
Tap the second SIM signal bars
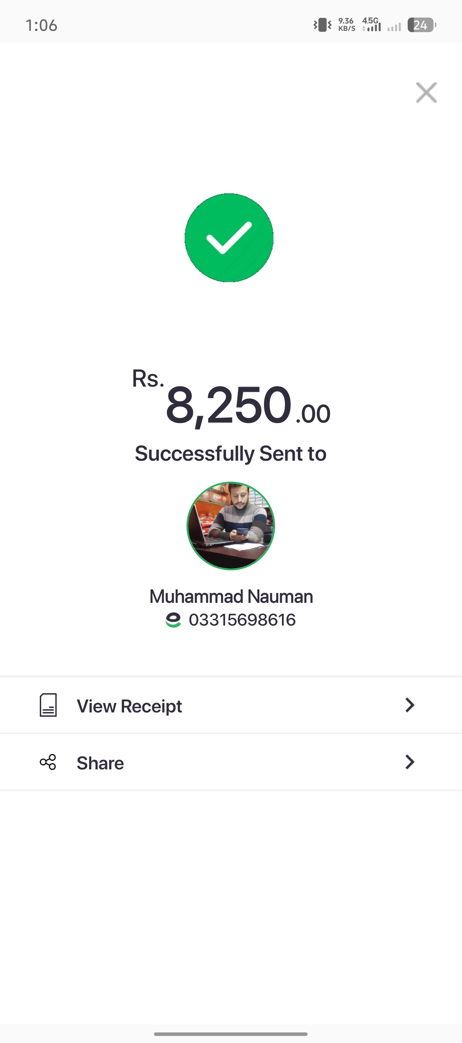tap(394, 27)
